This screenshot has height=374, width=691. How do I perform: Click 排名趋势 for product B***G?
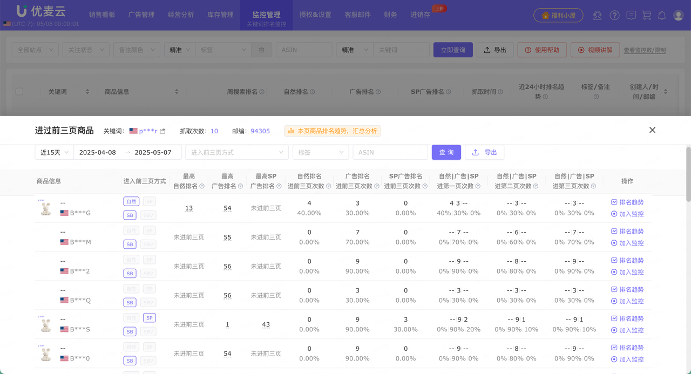tap(627, 202)
